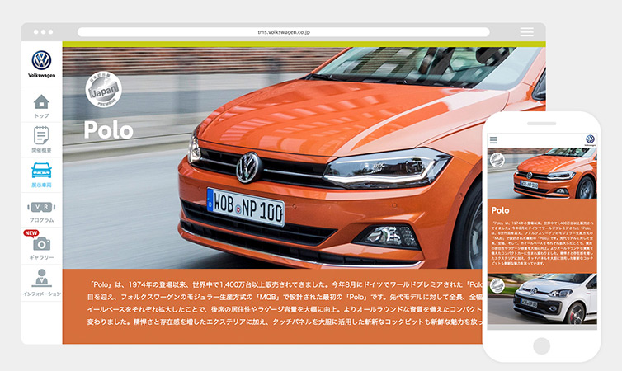The width and height of the screenshot is (622, 371).
Task: Click the Japan Premiere badge on the desktop page
Action: 104,90
